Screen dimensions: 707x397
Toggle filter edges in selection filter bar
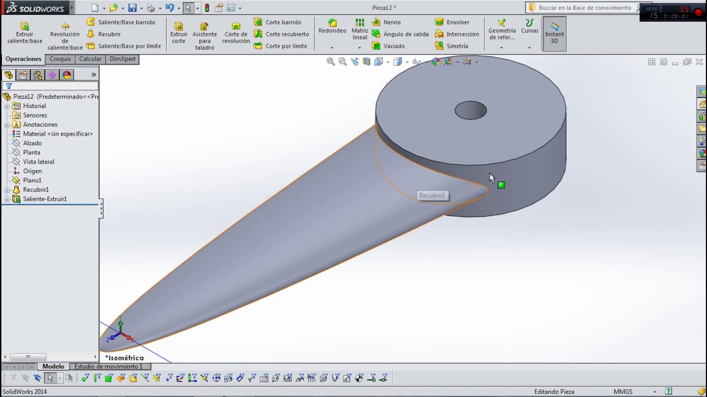(97, 378)
